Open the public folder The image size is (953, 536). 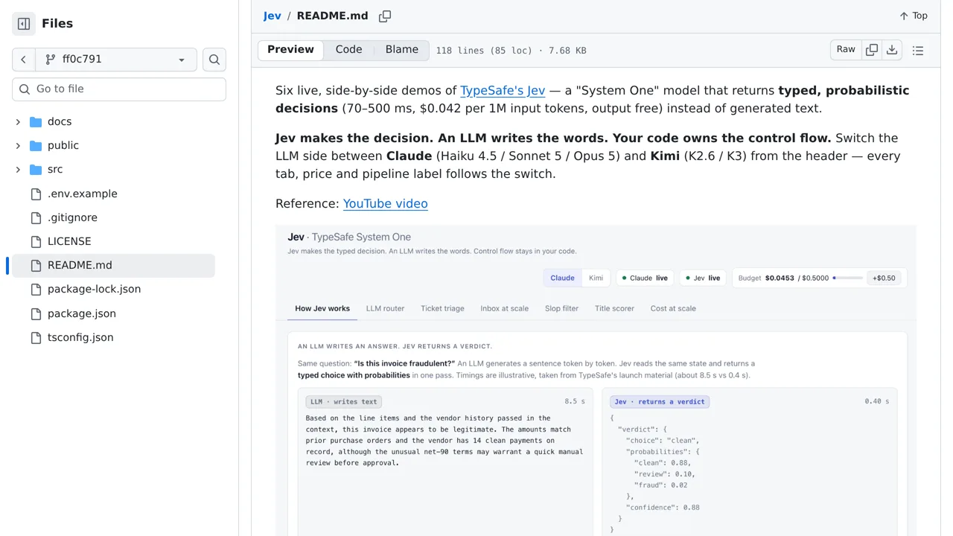click(63, 145)
